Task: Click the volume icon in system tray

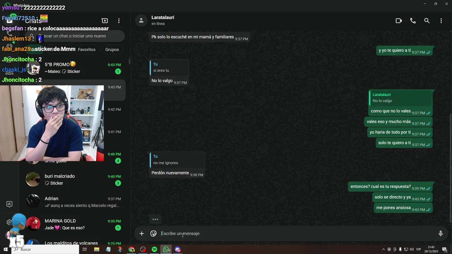Action: tap(411, 249)
